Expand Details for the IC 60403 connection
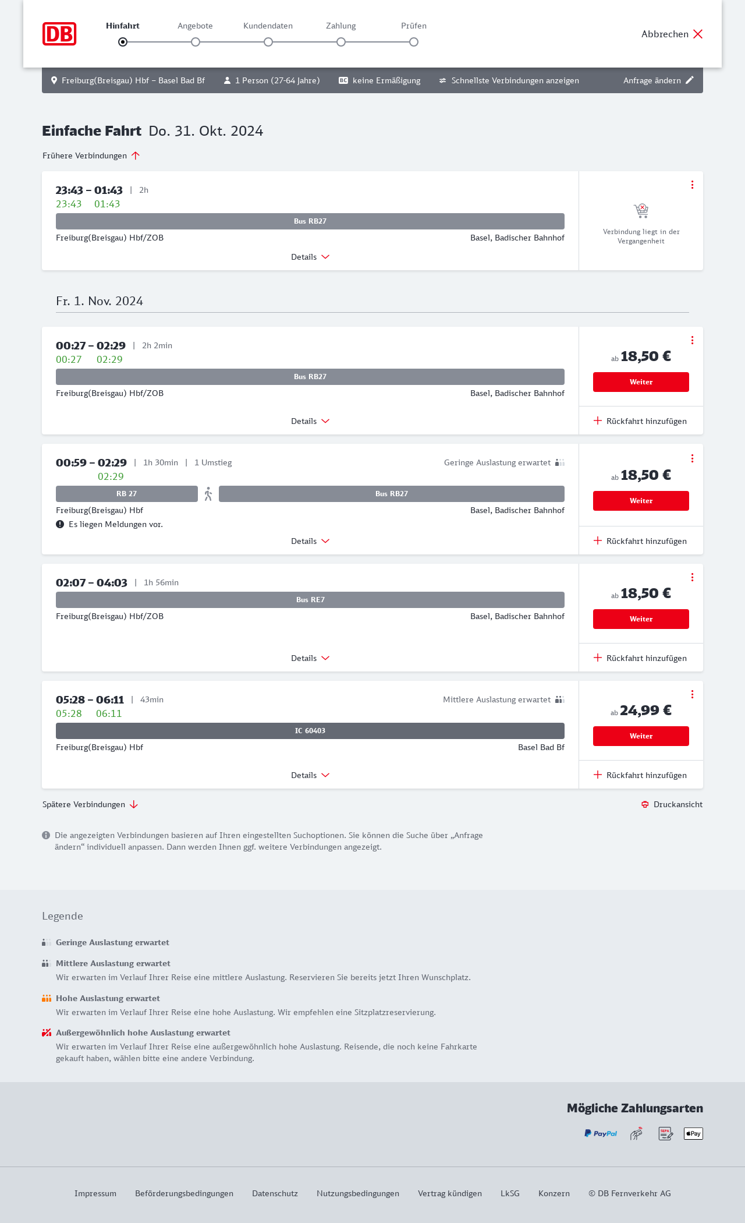This screenshot has width=745, height=1223. (310, 775)
